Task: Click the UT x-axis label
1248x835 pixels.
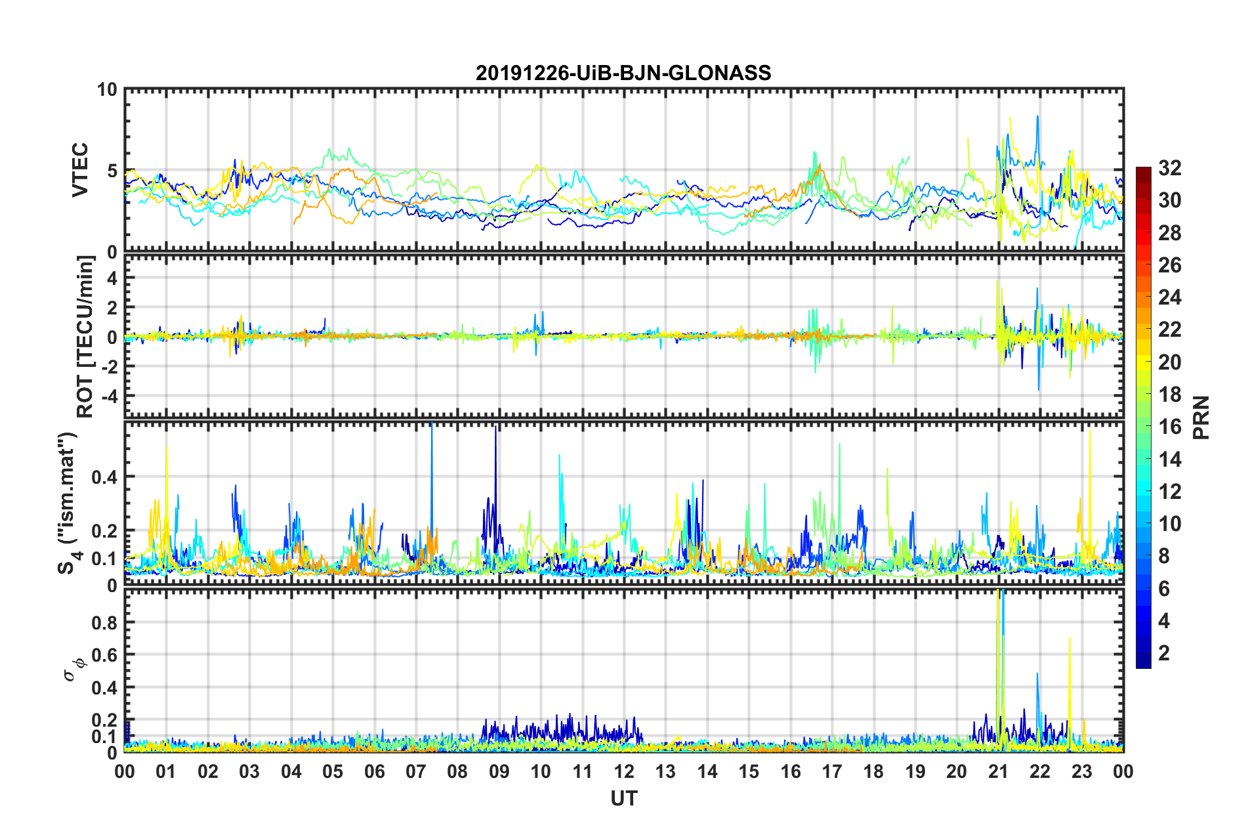Action: point(624,798)
